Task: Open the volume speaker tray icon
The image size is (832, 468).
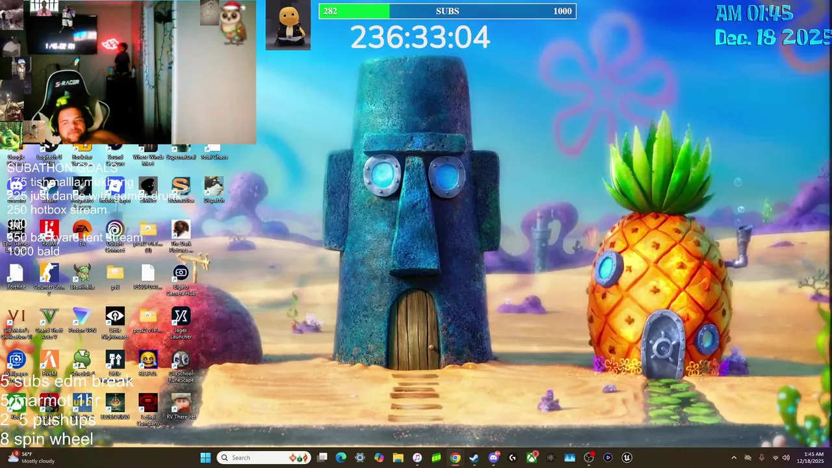Action: click(x=786, y=458)
